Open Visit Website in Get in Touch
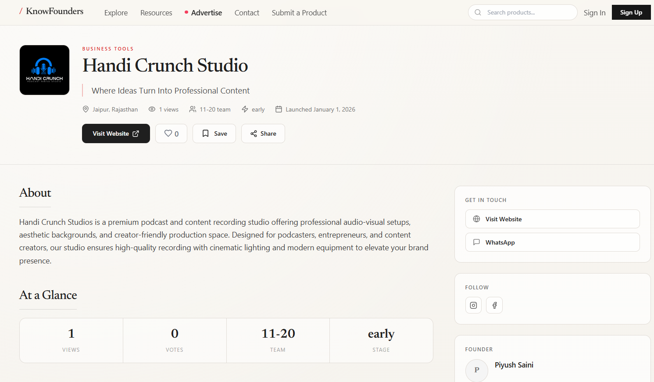 click(552, 219)
